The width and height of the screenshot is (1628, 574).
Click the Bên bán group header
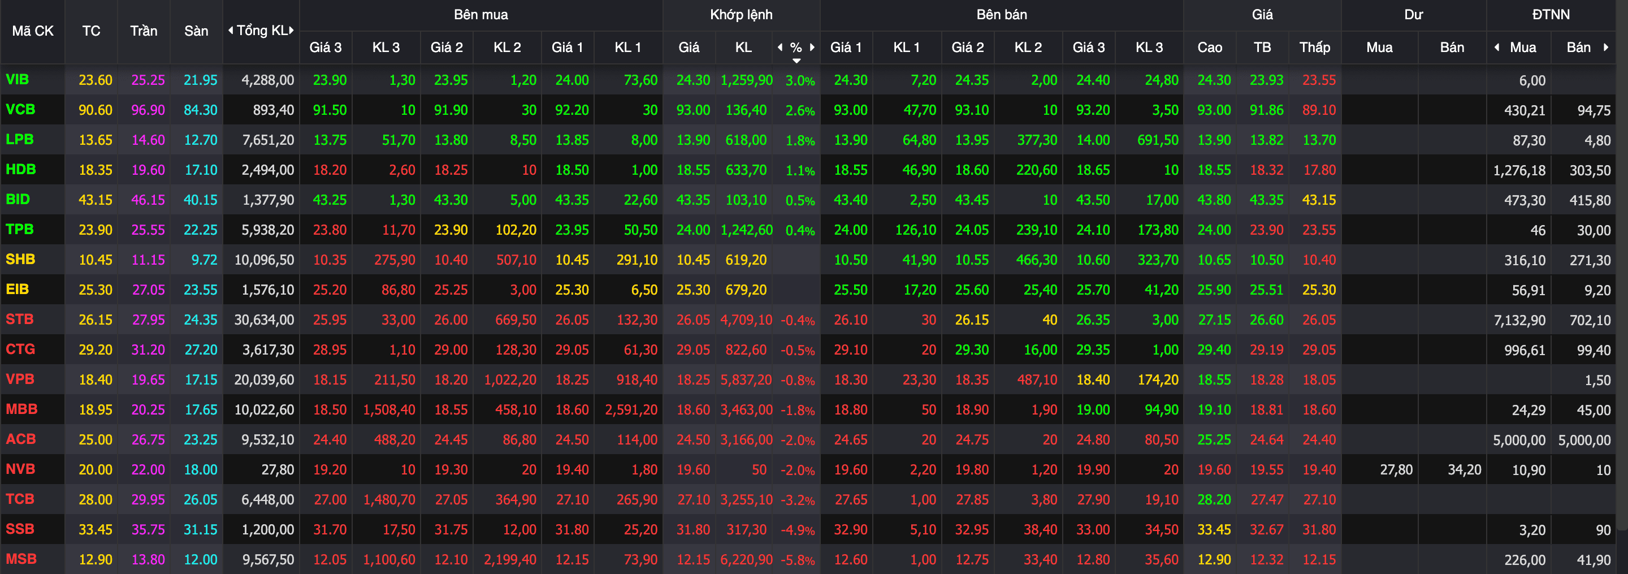click(x=1001, y=15)
